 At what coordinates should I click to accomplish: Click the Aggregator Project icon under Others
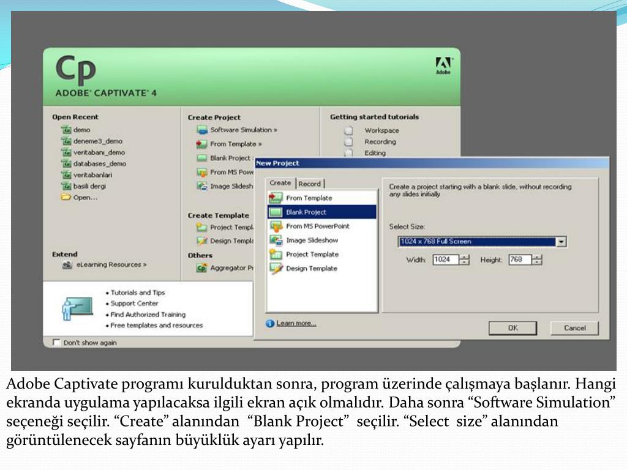pyautogui.click(x=201, y=268)
